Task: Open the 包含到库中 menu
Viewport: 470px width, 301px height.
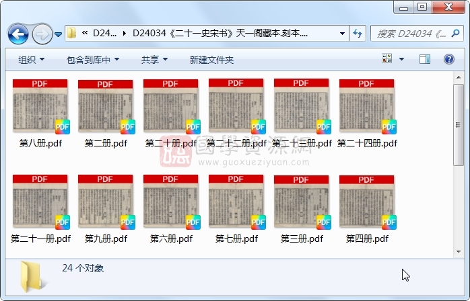Action: point(93,60)
